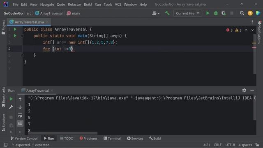Image resolution: width=263 pixels, height=148 pixels.
Task: Hide the Run tool window
Action: pyautogui.click(x=252, y=90)
